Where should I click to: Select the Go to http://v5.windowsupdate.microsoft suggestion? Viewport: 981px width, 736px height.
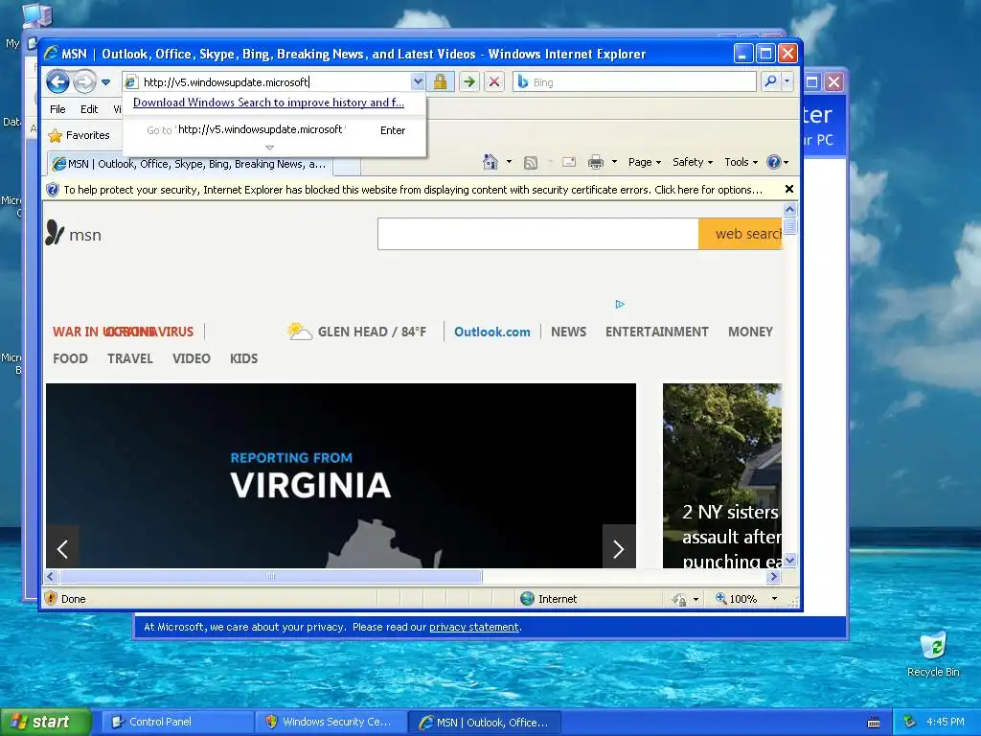[275, 129]
